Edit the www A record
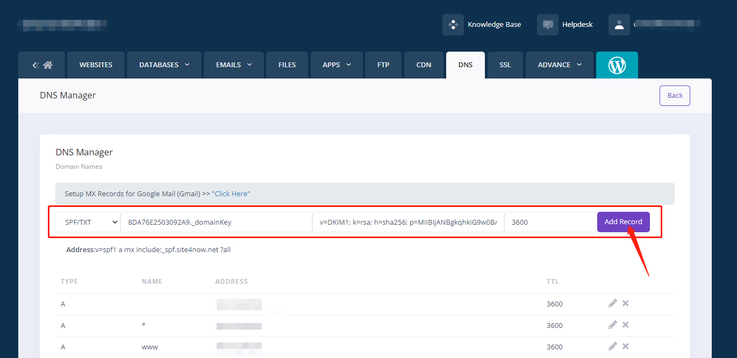The width and height of the screenshot is (737, 358). coord(612,347)
